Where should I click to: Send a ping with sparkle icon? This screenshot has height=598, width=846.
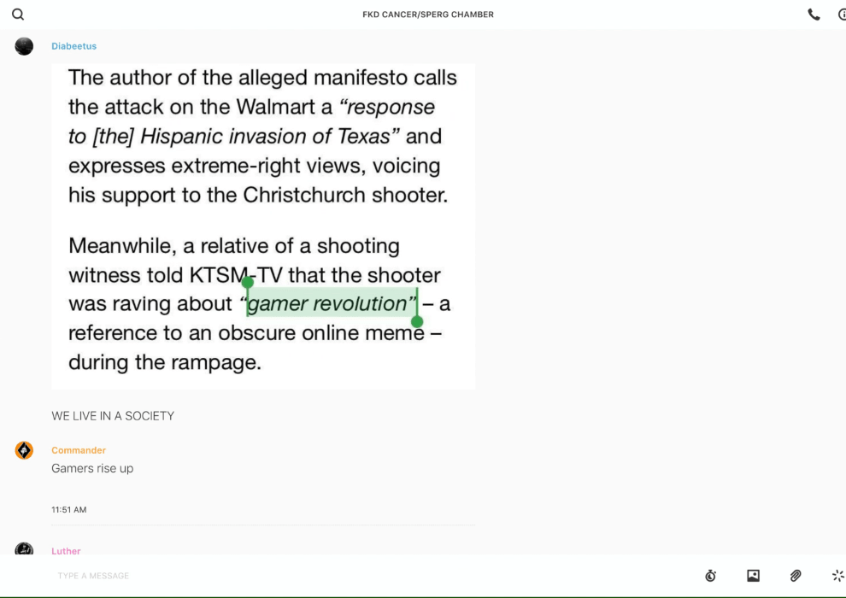(x=838, y=576)
